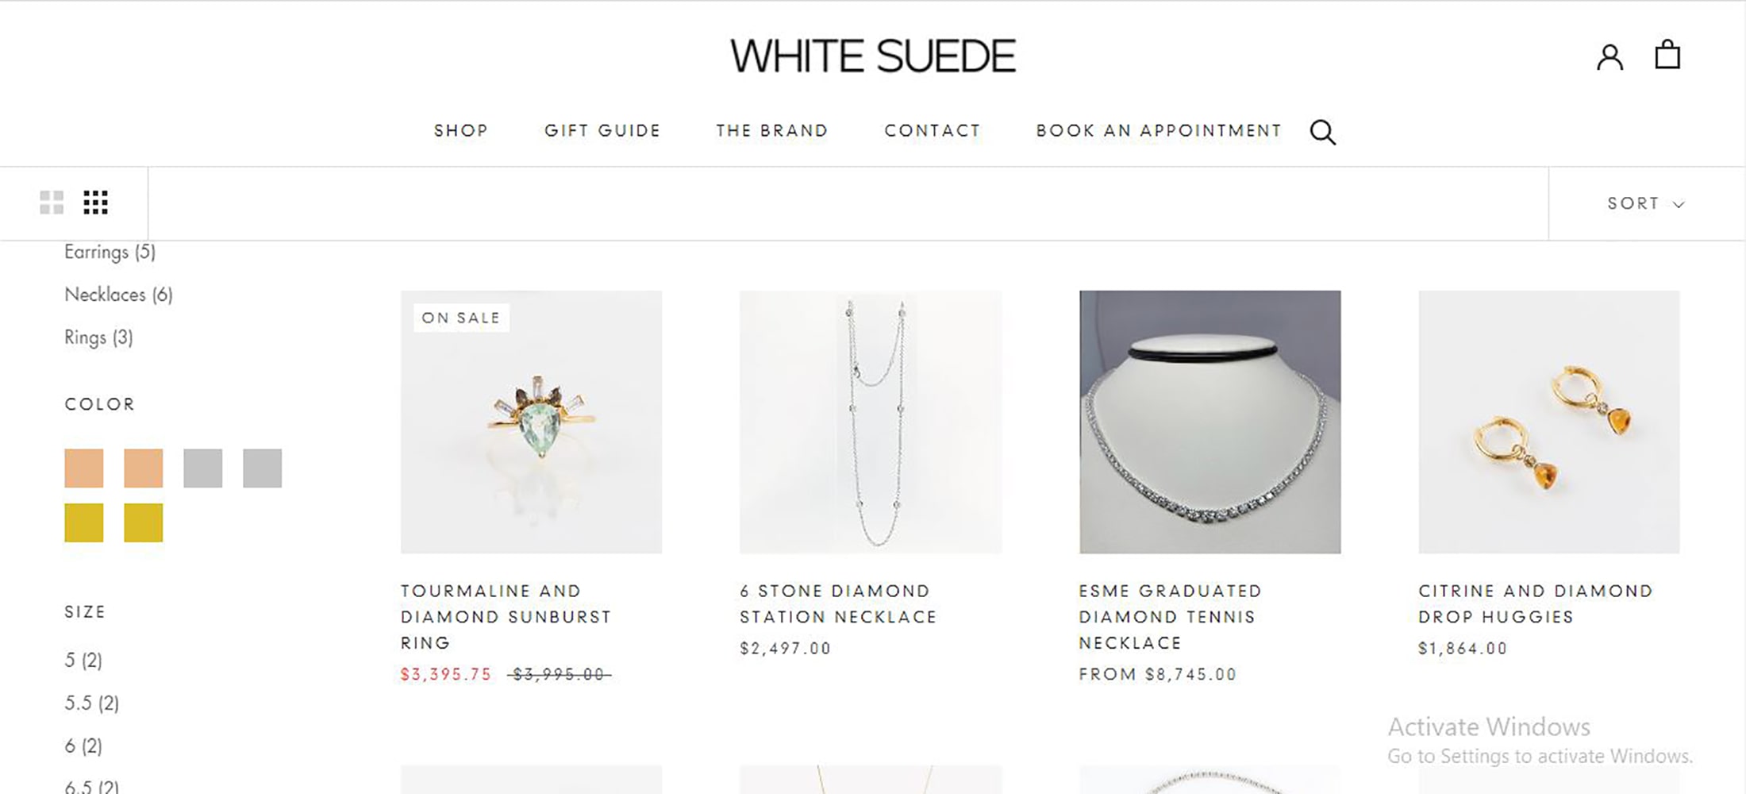1746x794 pixels.
Task: Select the first gray color swatch
Action: 202,468
